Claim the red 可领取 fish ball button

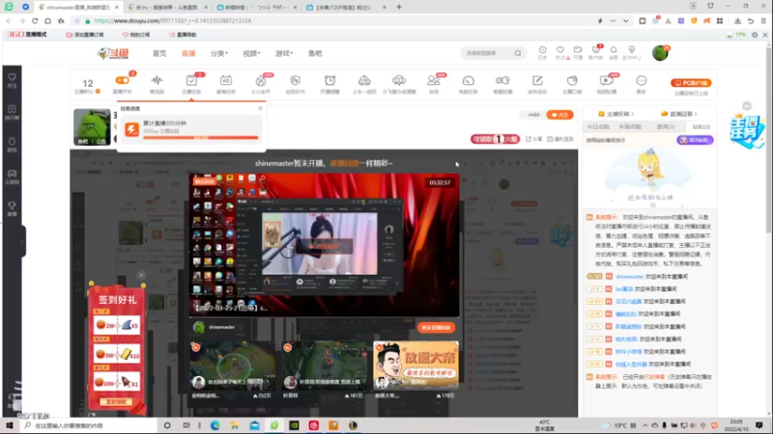[495, 139]
